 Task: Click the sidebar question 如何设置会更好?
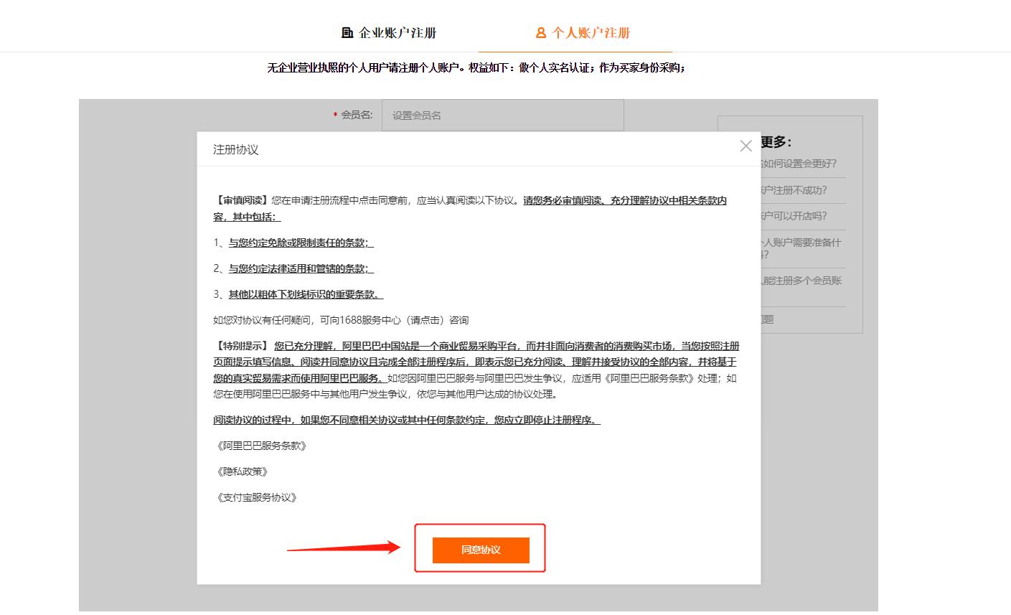(x=799, y=164)
